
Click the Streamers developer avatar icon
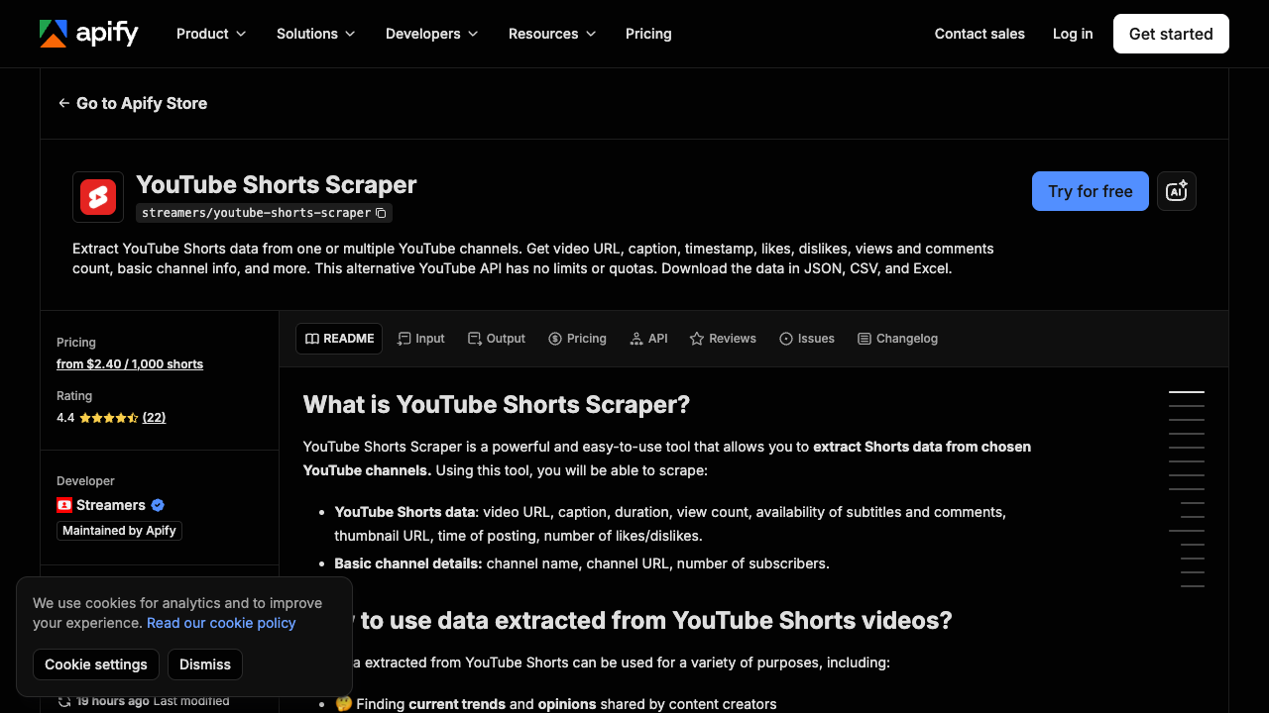tap(64, 505)
